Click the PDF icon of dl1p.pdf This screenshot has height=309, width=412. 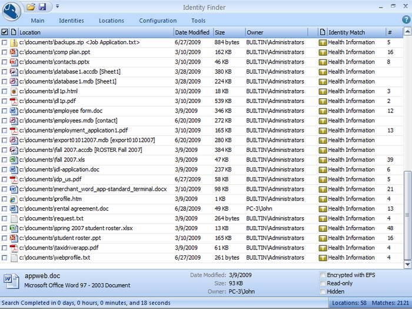[x=14, y=101]
